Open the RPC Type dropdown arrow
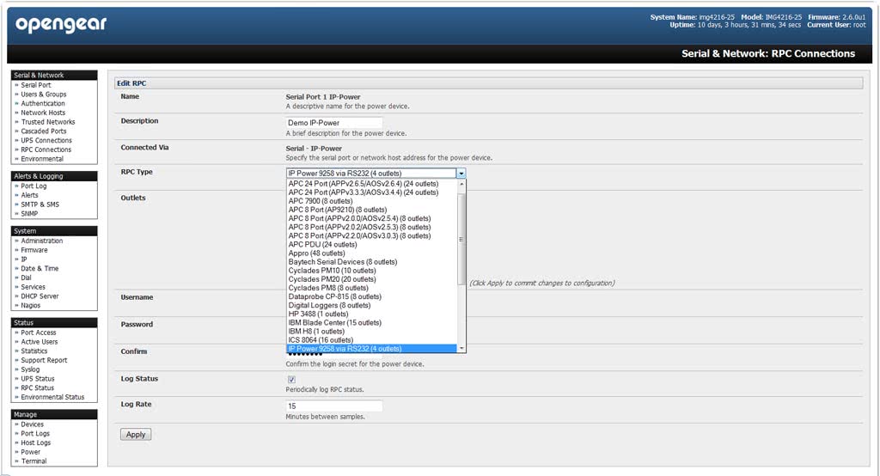The height and width of the screenshot is (476, 880). (461, 174)
